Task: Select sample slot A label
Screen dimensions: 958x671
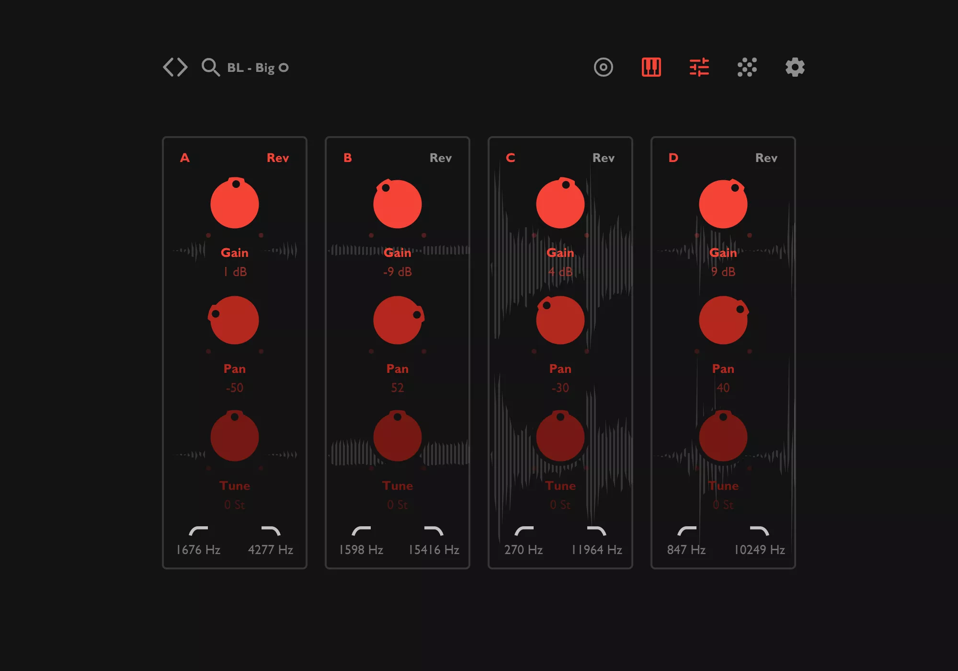Action: [184, 157]
